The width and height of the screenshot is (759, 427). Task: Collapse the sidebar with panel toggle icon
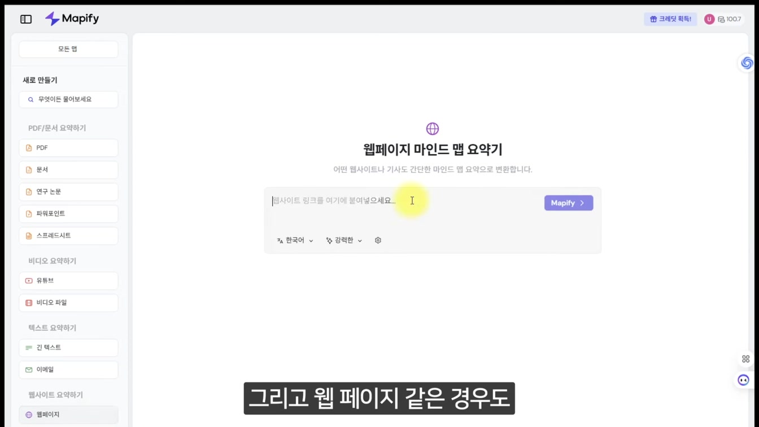(26, 19)
